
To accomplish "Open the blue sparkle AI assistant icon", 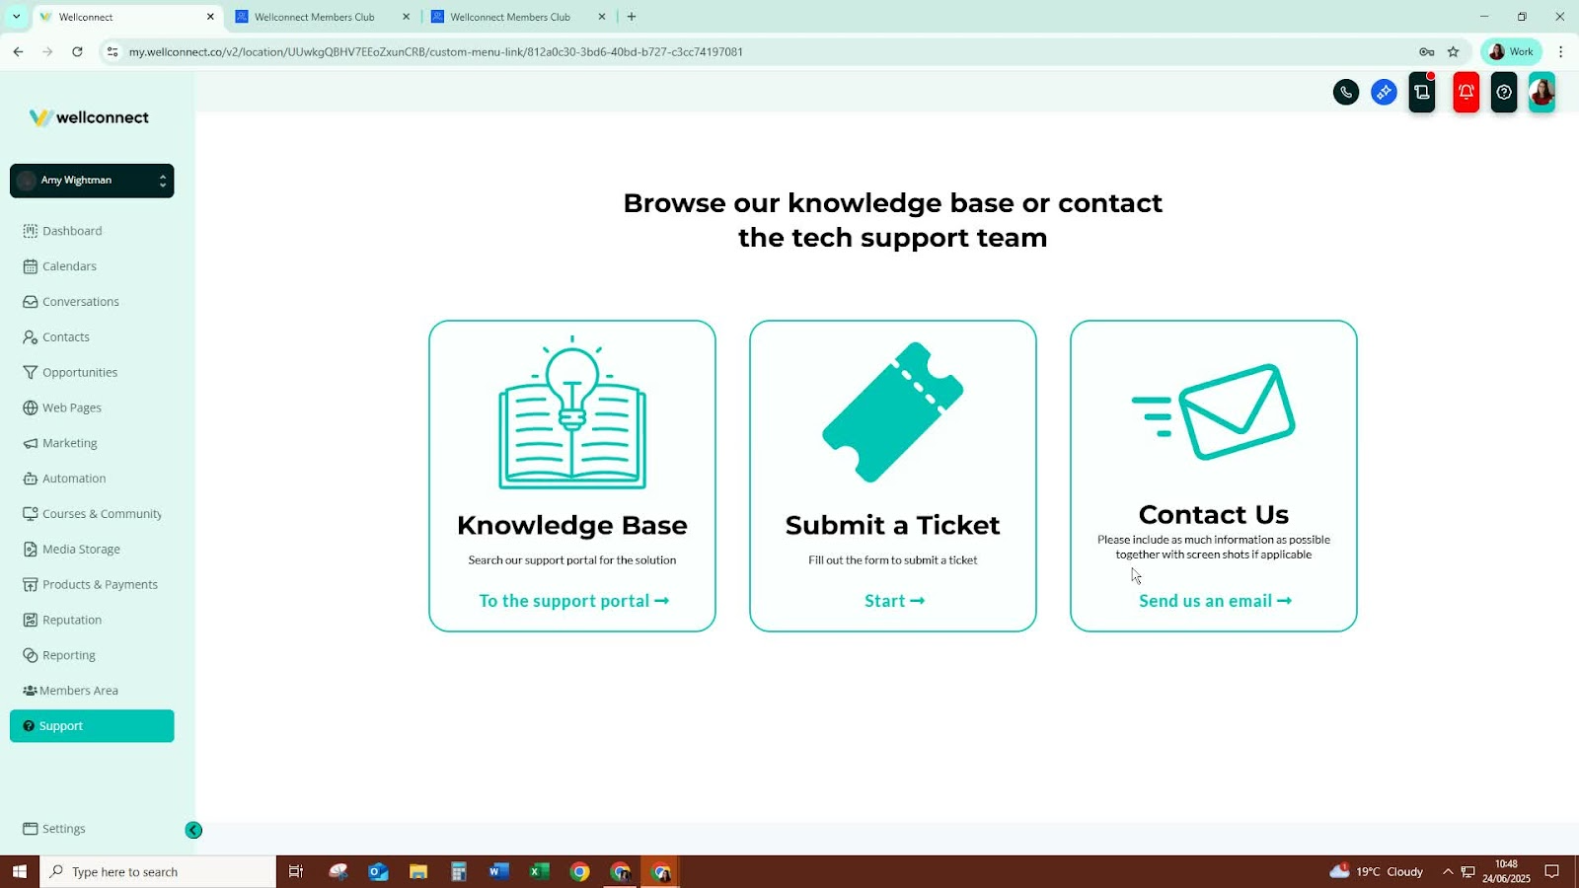I will (x=1384, y=93).
